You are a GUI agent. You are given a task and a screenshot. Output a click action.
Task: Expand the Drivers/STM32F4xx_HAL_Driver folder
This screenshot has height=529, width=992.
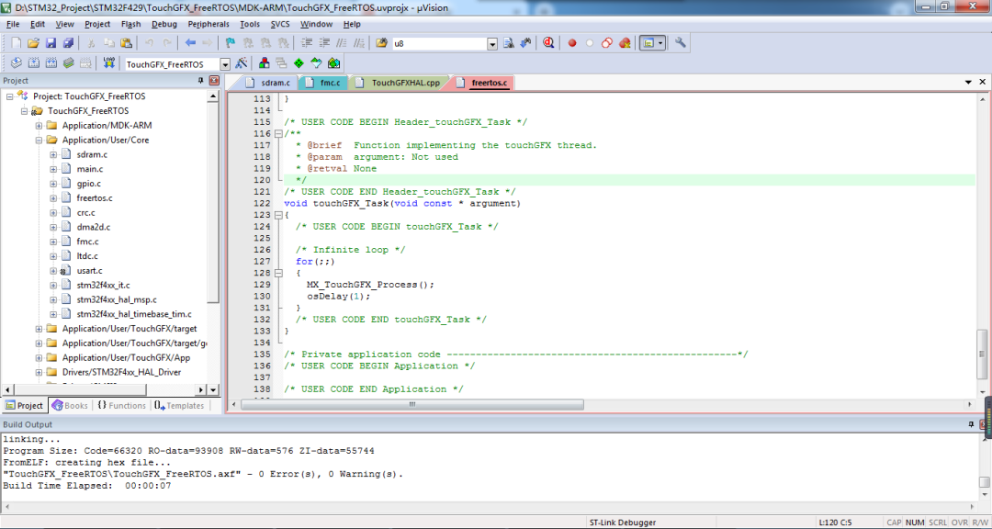[x=39, y=372]
